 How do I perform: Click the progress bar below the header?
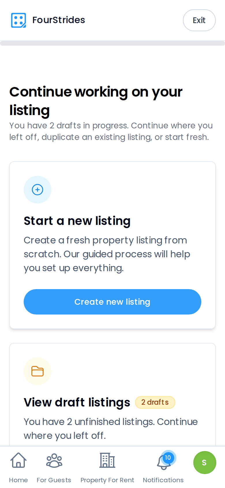point(112,43)
